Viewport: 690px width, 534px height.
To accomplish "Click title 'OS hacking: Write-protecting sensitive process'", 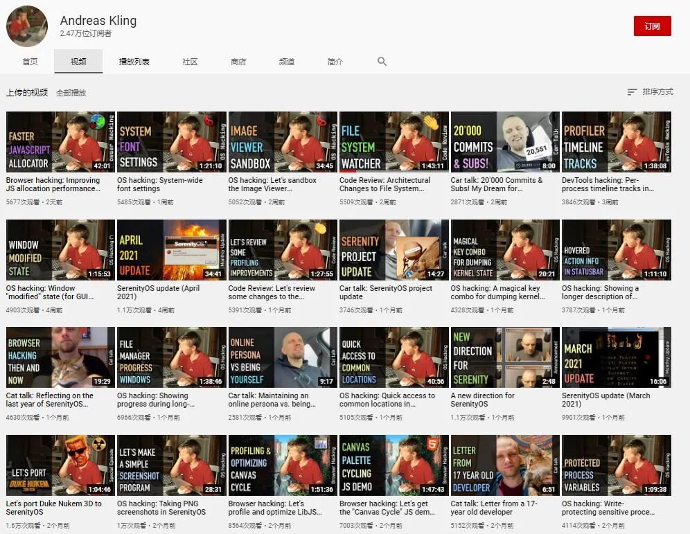I will tap(608, 508).
